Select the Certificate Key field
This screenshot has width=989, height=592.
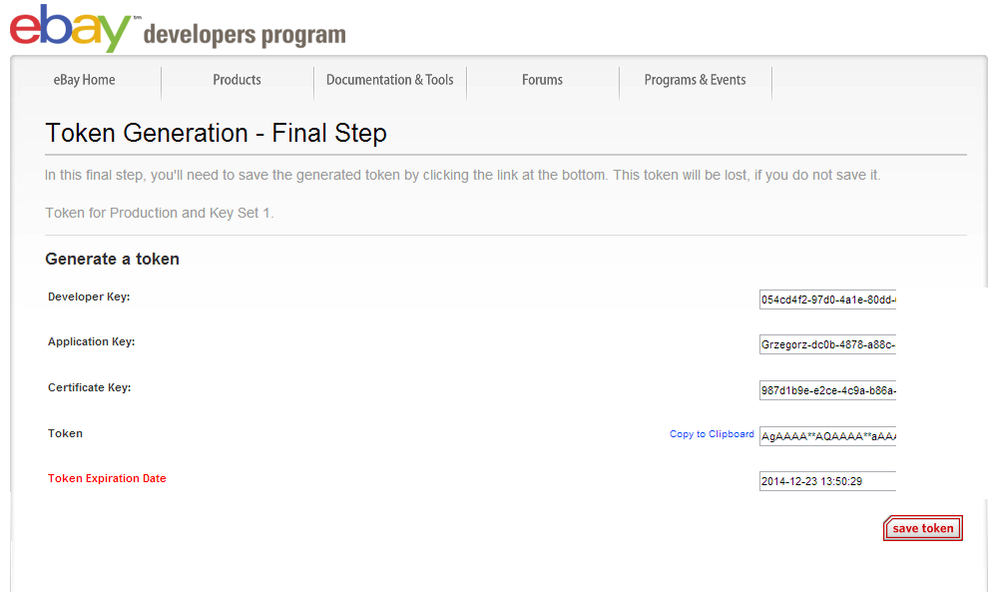(827, 390)
